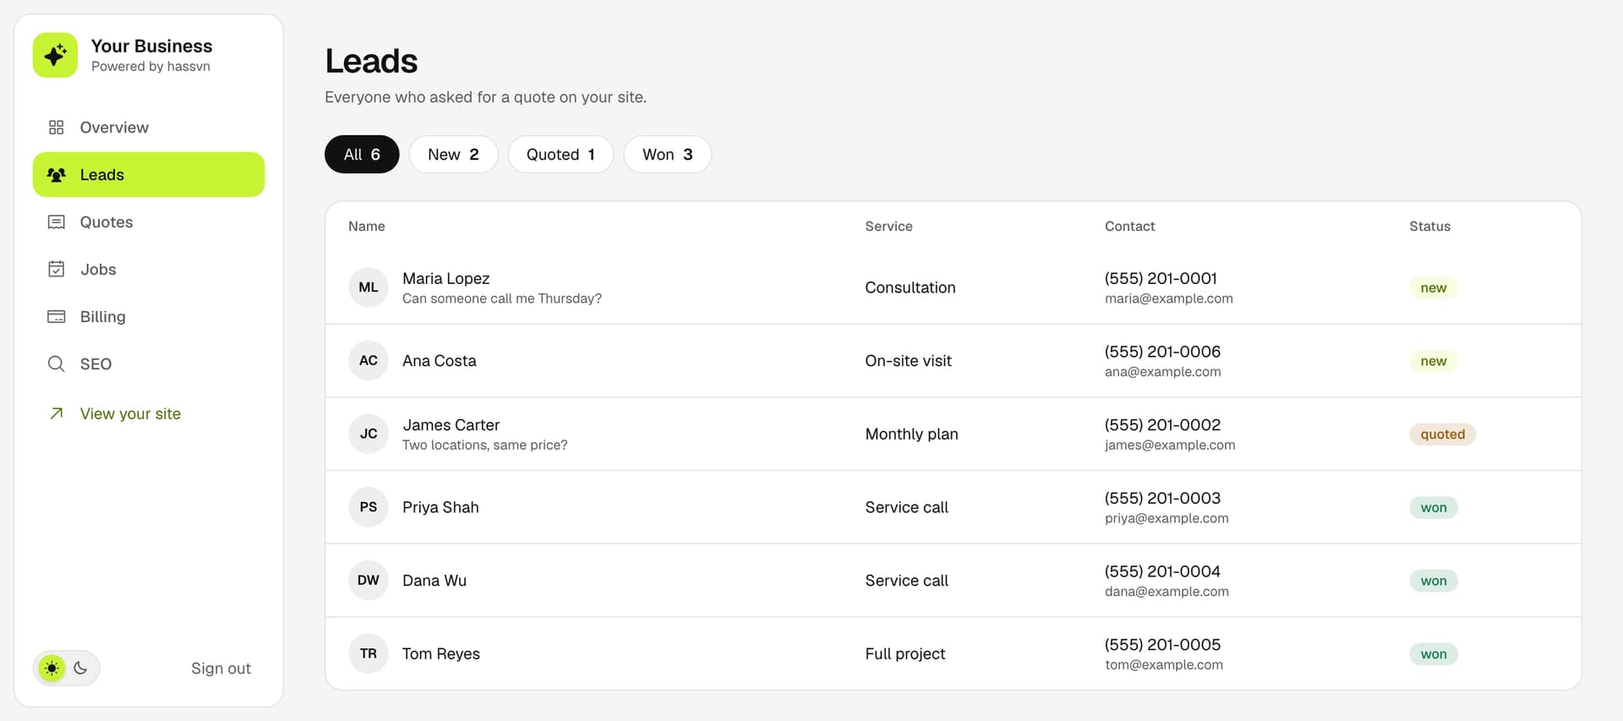This screenshot has height=721, width=1623.
Task: Open the View your site link
Action: 130,413
